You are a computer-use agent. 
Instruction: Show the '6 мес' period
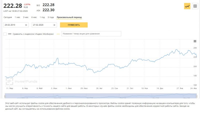[34, 17]
